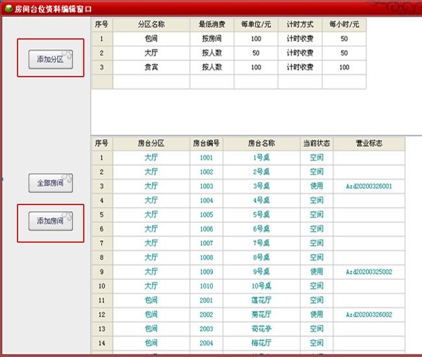422x357 pixels.
Task: Select the 包间 zone row in top table
Action: [229, 39]
